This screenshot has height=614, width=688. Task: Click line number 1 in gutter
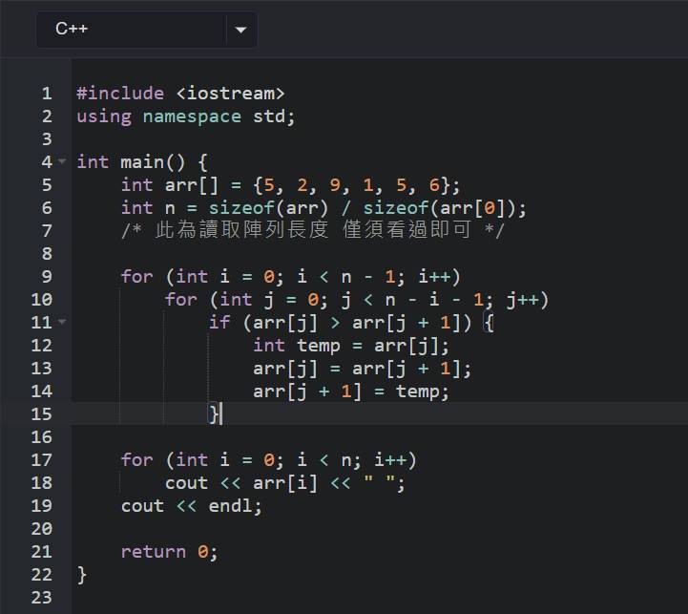(x=47, y=94)
